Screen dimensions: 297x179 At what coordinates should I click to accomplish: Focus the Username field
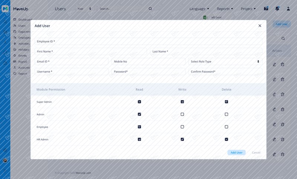click(71, 71)
